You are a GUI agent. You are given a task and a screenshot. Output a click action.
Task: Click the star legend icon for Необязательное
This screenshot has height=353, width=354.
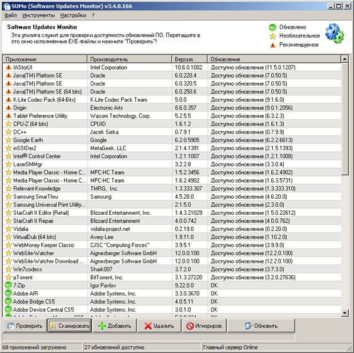point(273,36)
